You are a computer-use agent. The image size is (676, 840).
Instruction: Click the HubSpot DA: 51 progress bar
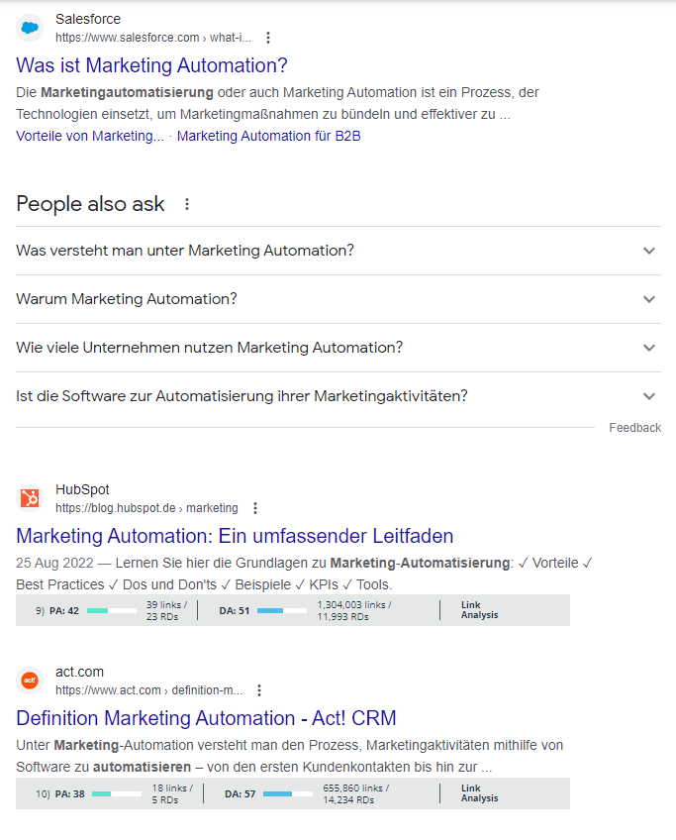[x=283, y=611]
